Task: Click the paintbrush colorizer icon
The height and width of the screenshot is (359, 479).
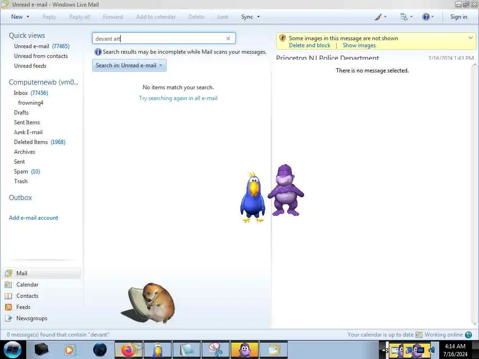Action: click(x=378, y=17)
